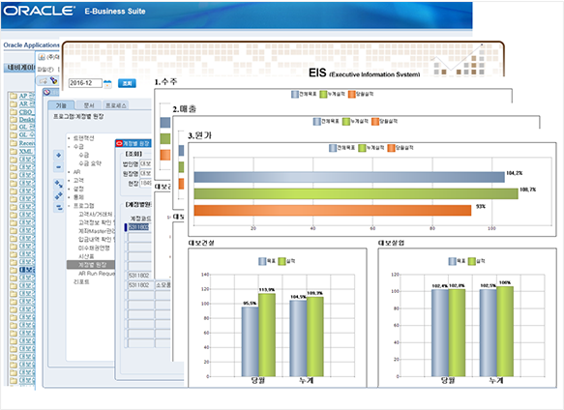564x410 pixels.
Task: Click the Oracle Applications heading text
Action: pyautogui.click(x=31, y=44)
